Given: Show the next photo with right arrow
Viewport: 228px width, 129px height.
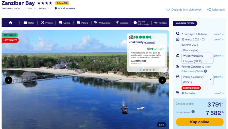Looking at the screenshot, I should 162,80.
